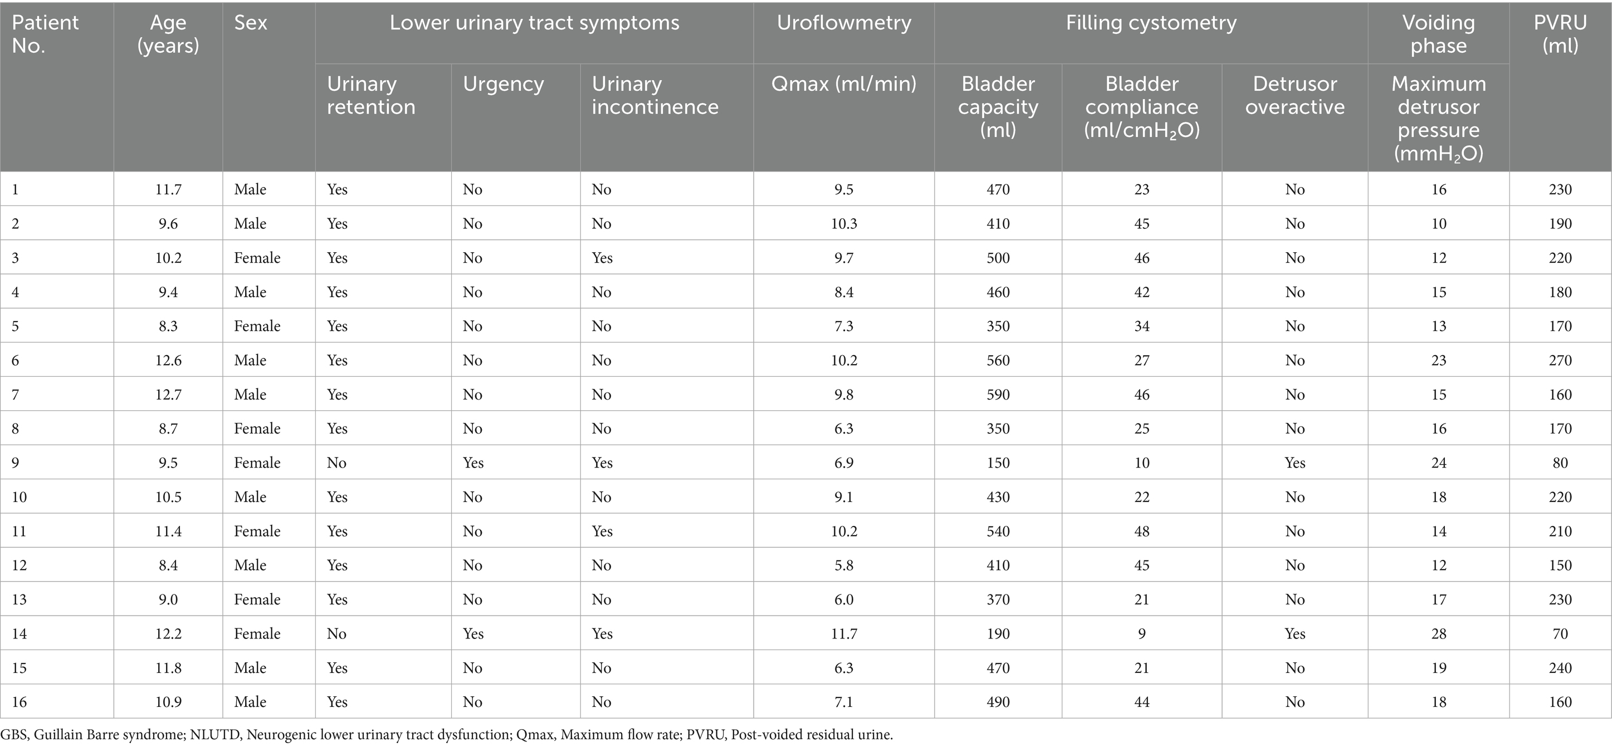
Task: Select patient 12's Qmax value 5.8
Action: (x=843, y=565)
